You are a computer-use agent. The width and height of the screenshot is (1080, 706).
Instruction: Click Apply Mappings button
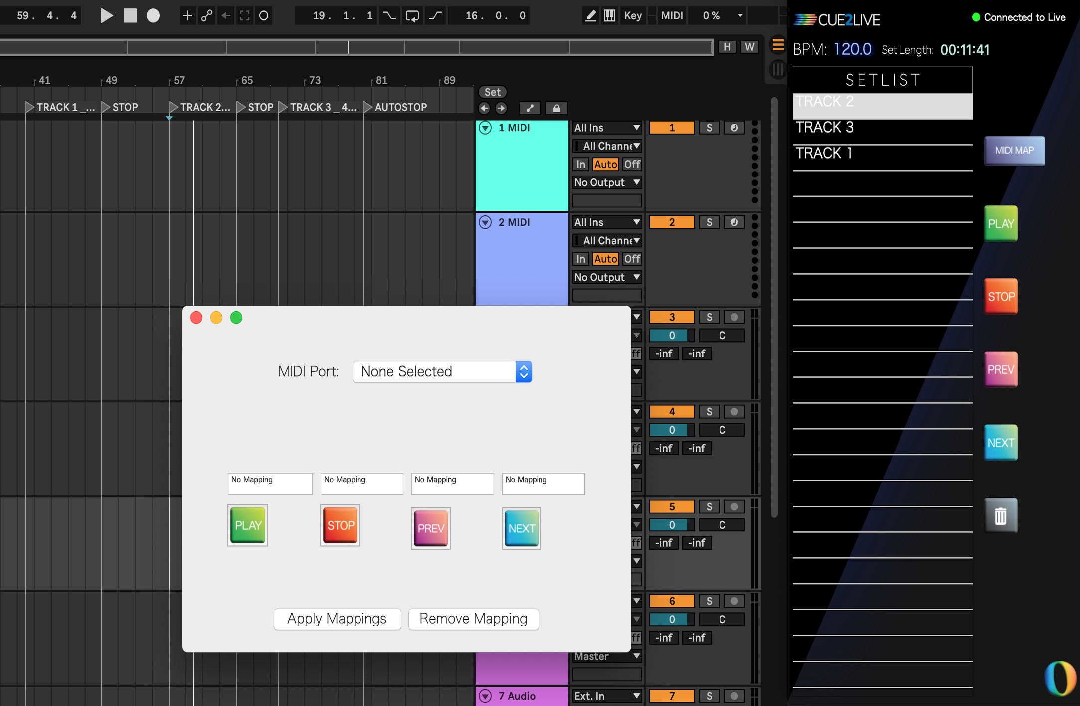click(x=337, y=619)
